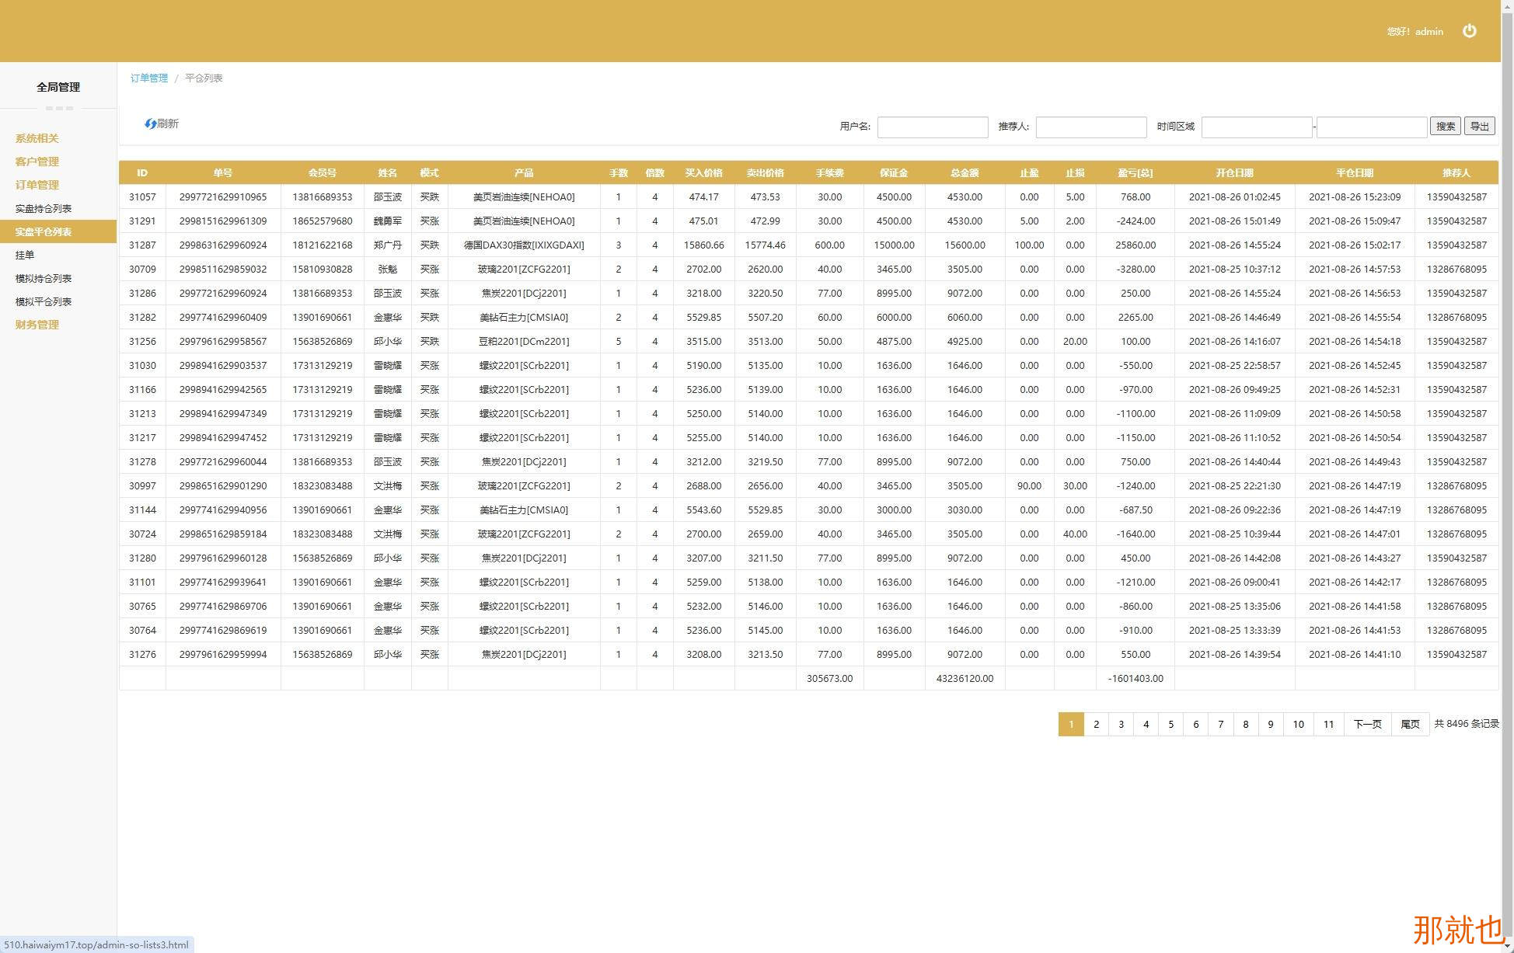1514x953 pixels.
Task: Click the 刷新 refresh icon
Action: pyautogui.click(x=151, y=123)
